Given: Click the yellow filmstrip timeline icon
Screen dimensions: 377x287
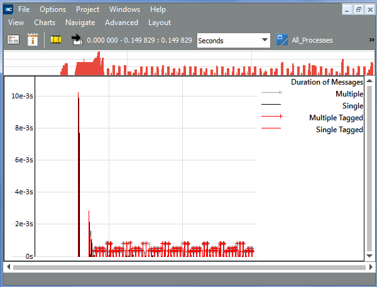Looking at the screenshot, I should coord(56,39).
